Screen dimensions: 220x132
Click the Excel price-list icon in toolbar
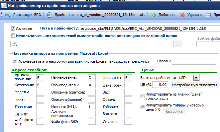[x=49, y=15]
